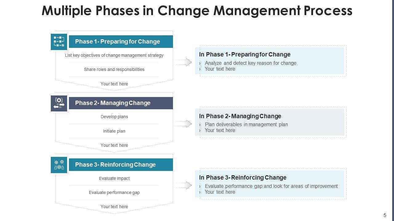394x221 pixels.
Task: Click the Phase 1 flowchart icon
Action: click(x=59, y=42)
